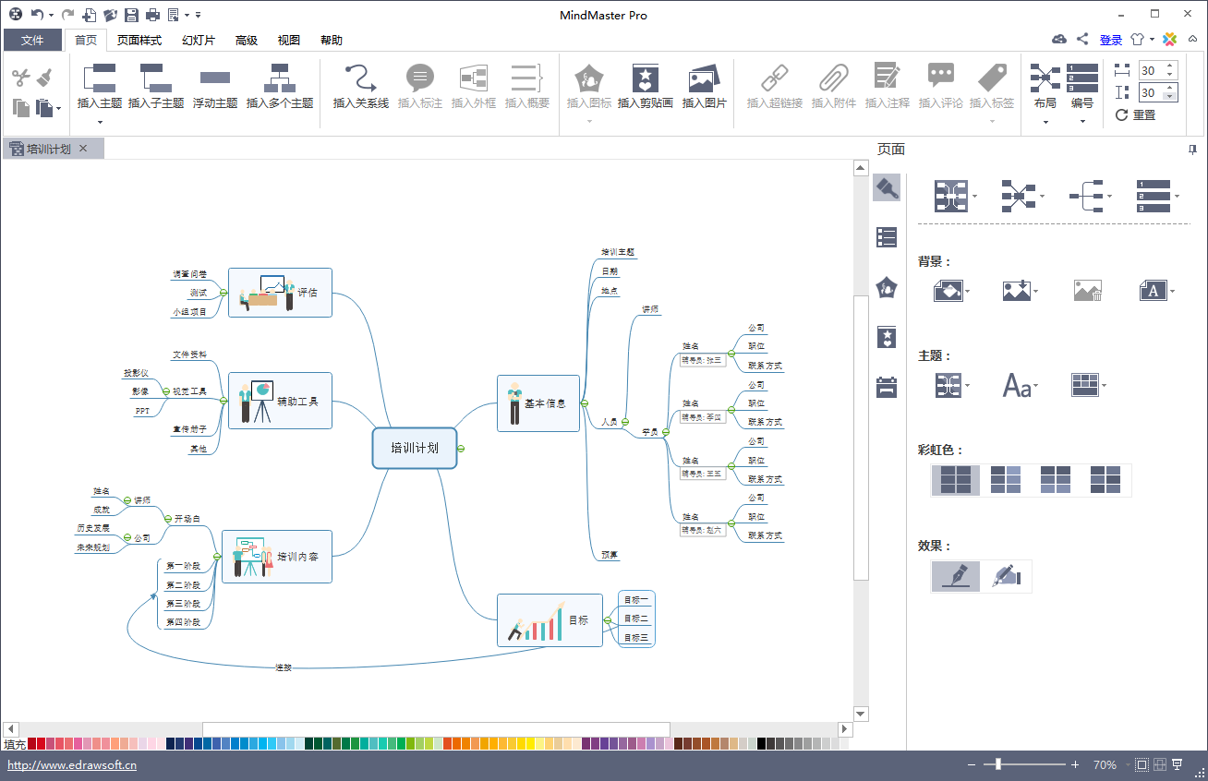This screenshot has width=1208, height=781.
Task: Select fourth rainbow color scheme
Action: 1105,480
